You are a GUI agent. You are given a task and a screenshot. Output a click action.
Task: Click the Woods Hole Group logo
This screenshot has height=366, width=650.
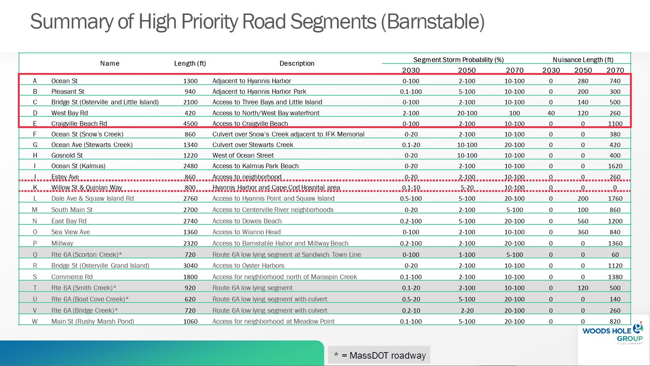(612, 334)
